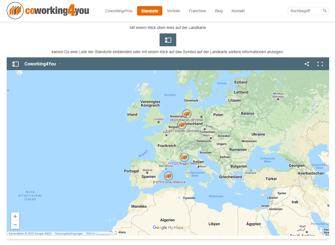The width and height of the screenshot is (335, 245).
Task: Share the map via share icon
Action: (x=307, y=64)
